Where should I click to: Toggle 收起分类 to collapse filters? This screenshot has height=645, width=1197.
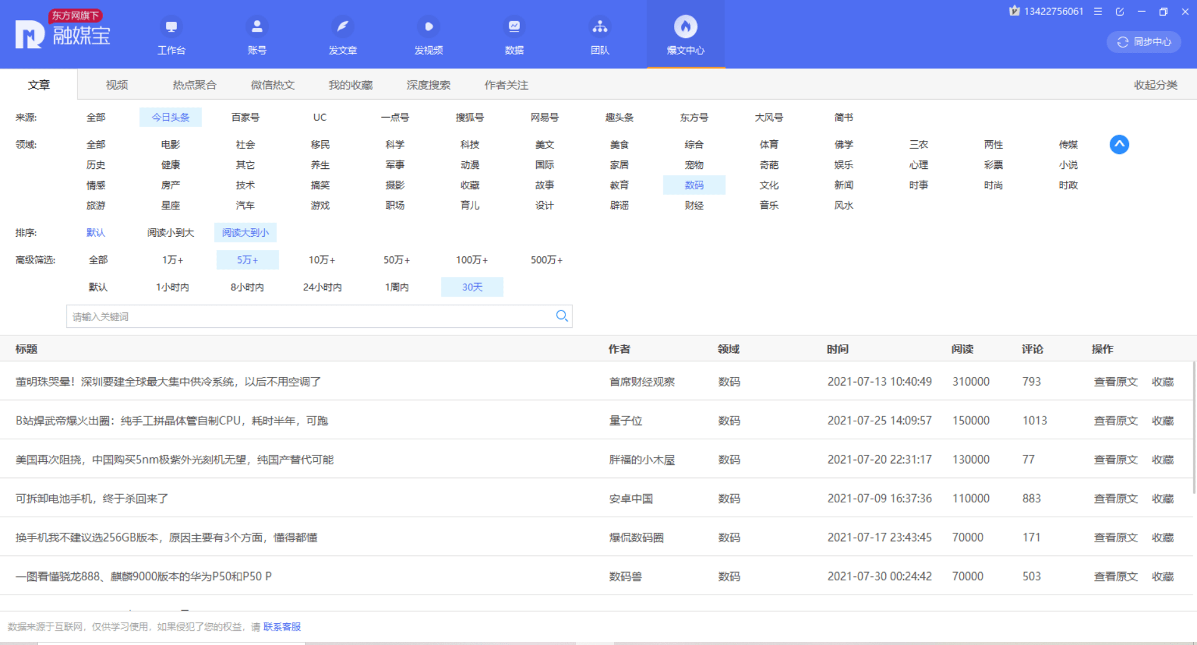[1155, 85]
